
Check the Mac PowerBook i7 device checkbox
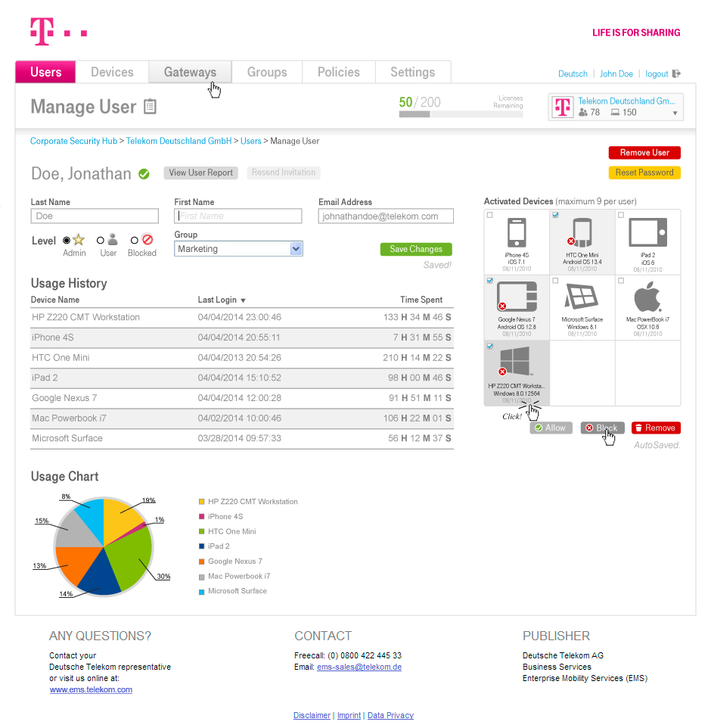click(621, 281)
